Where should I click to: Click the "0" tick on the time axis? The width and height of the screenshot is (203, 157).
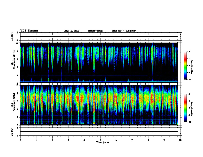coord(20,140)
